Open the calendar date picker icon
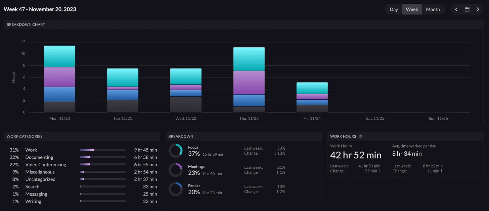The width and height of the screenshot is (489, 211). [467, 9]
